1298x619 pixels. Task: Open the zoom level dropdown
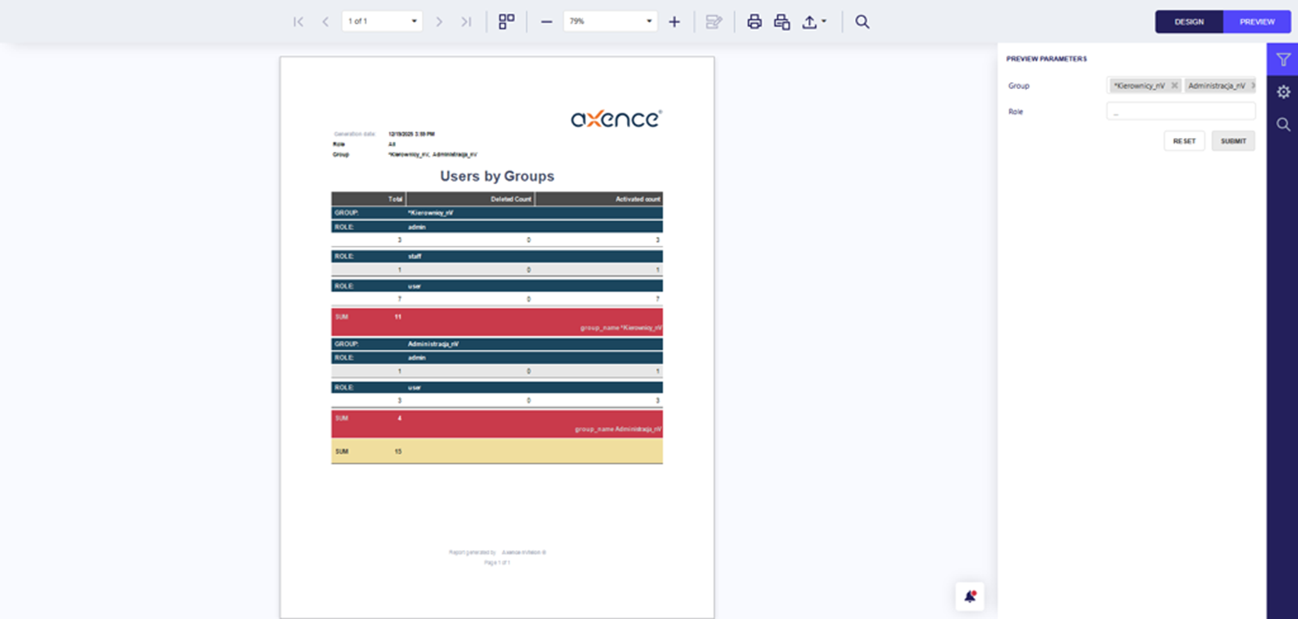pyautogui.click(x=649, y=22)
